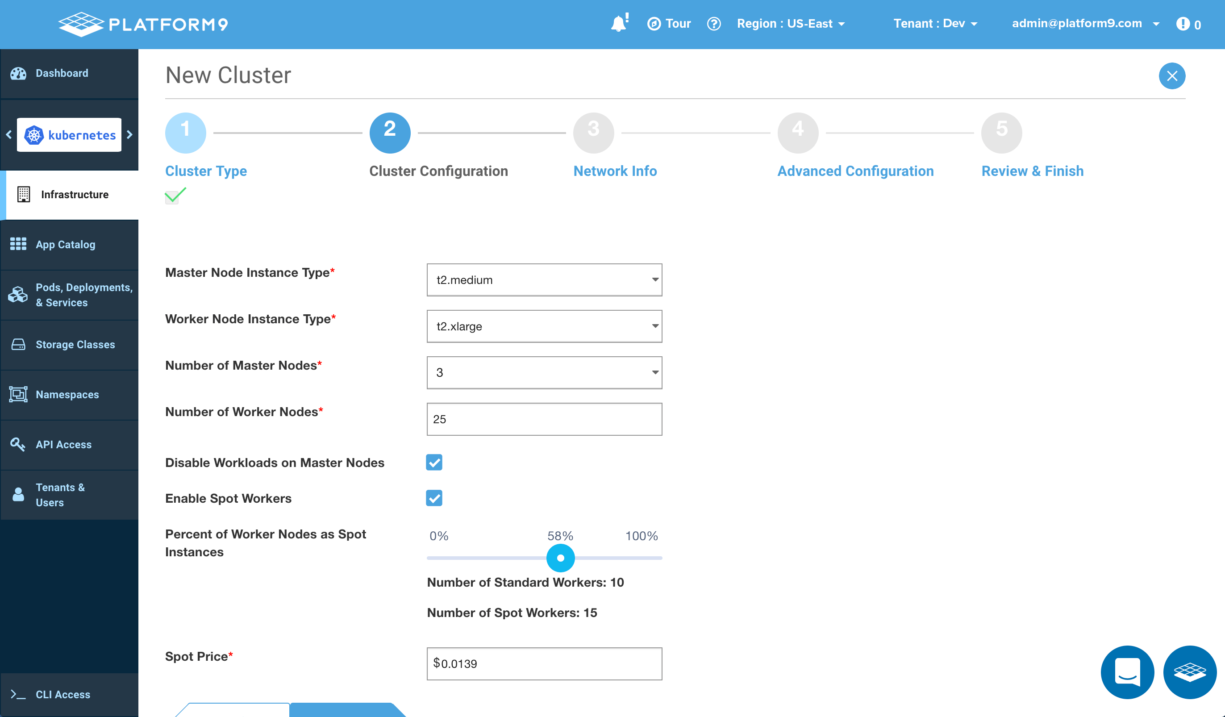Open the notifications bell
The height and width of the screenshot is (717, 1225).
[x=619, y=23]
